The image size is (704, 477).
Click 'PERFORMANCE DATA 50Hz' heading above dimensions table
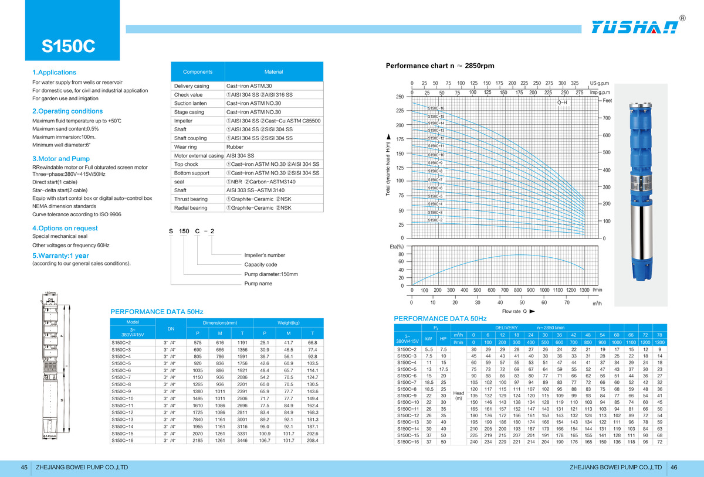pyautogui.click(x=157, y=312)
